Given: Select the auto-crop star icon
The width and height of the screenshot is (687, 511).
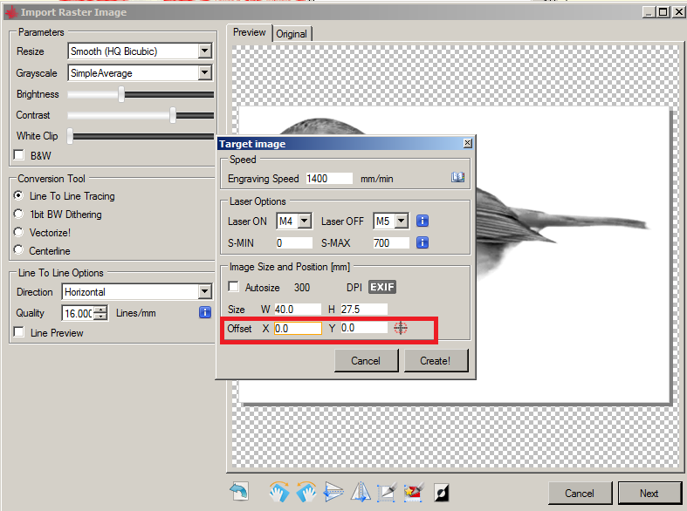Looking at the screenshot, I should coord(414,492).
